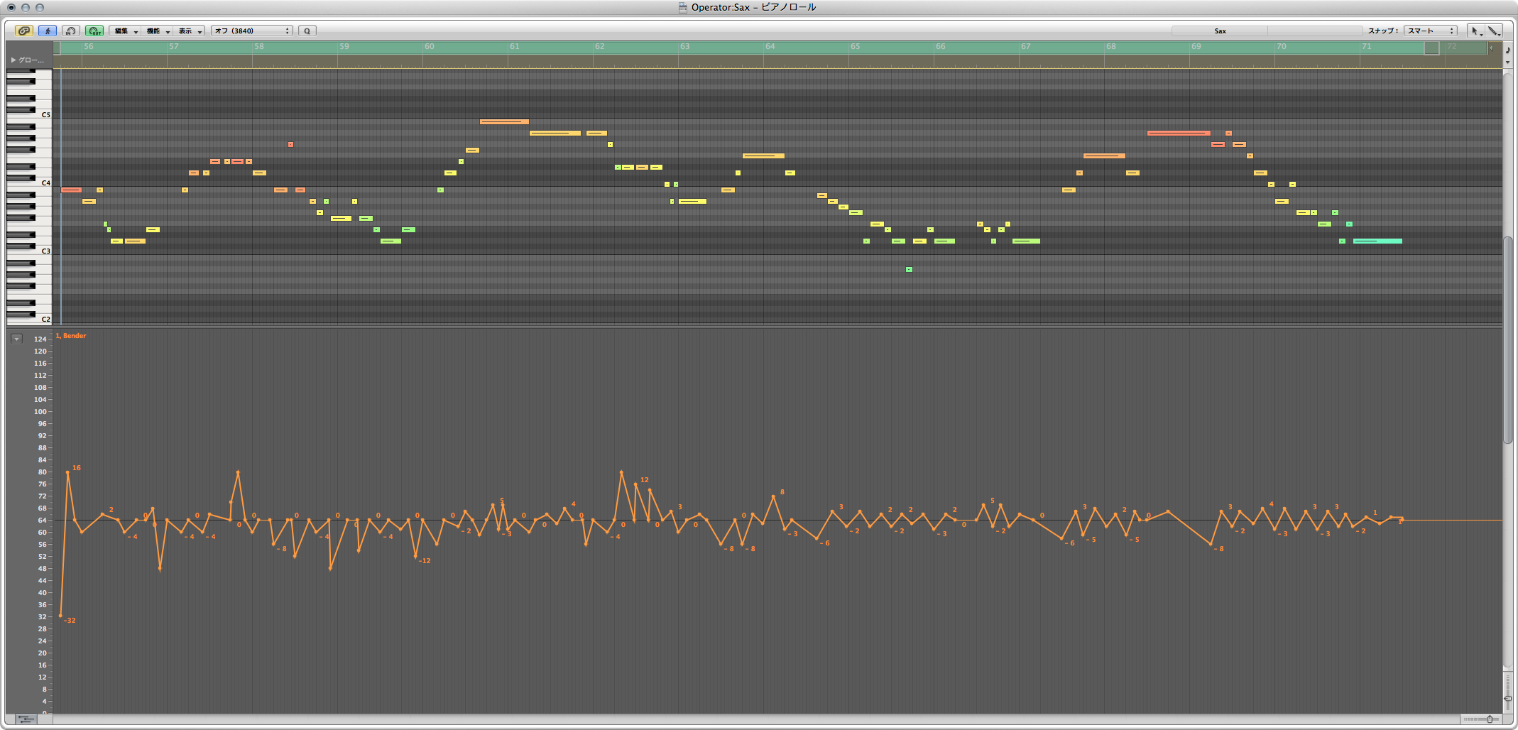Viewport: 1518px width, 730px height.
Task: Click bar 64 in the timeline ruler
Action: point(770,47)
